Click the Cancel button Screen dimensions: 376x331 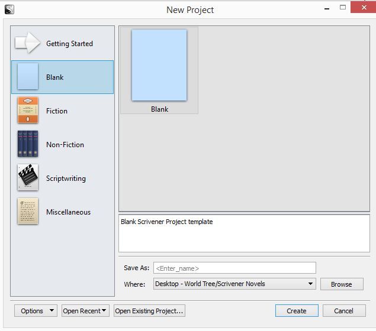point(344,311)
